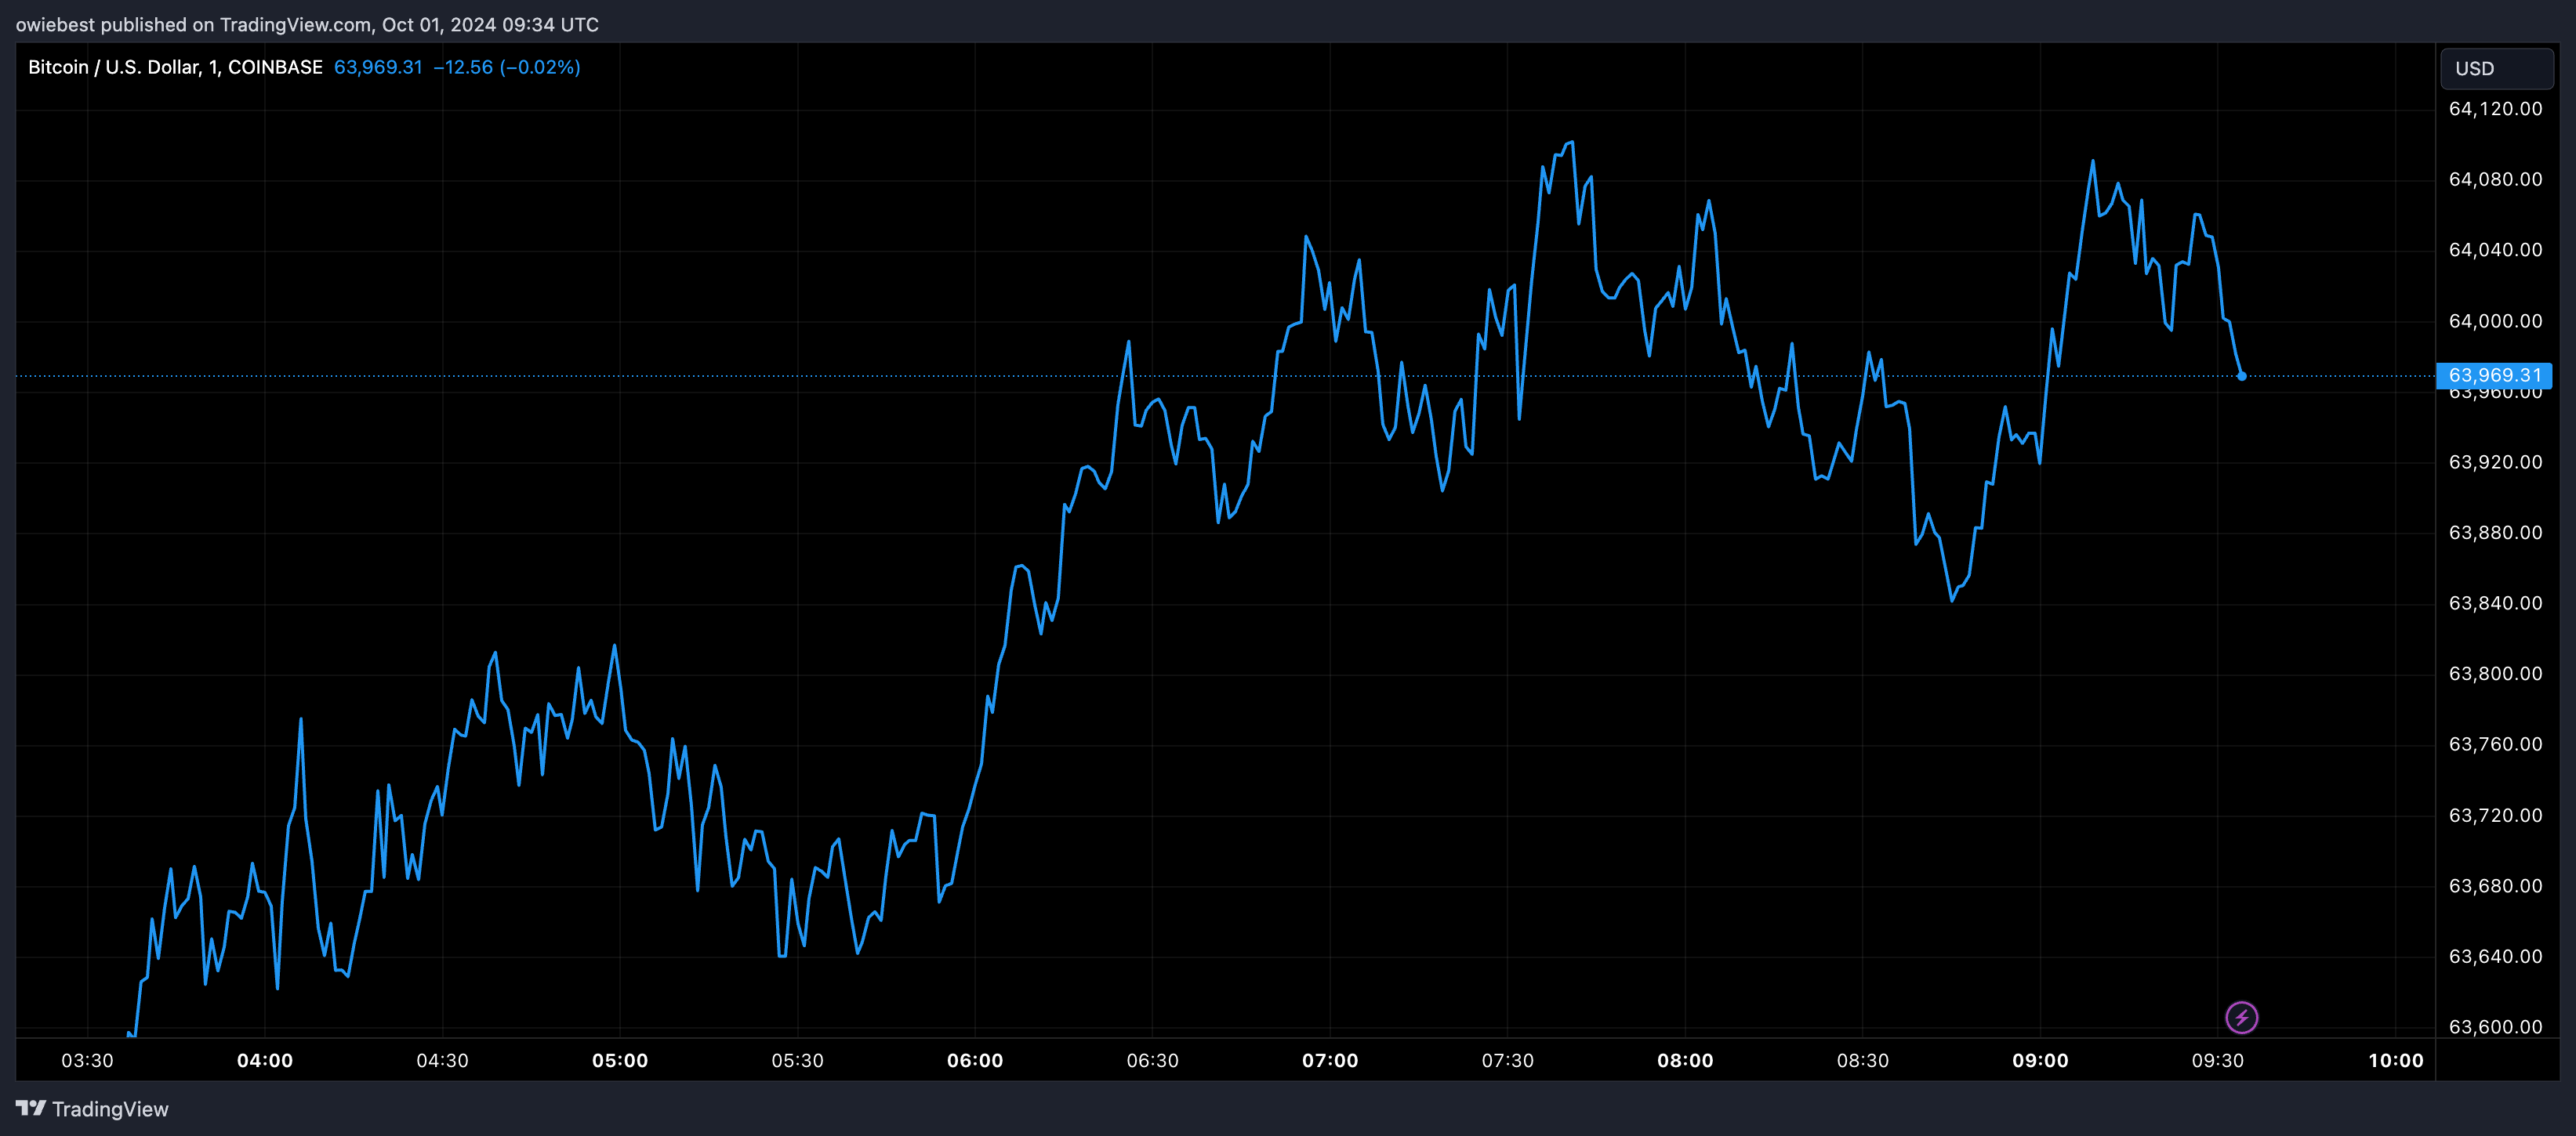
Task: Click the 64,040.00 price axis label
Action: (x=2495, y=250)
